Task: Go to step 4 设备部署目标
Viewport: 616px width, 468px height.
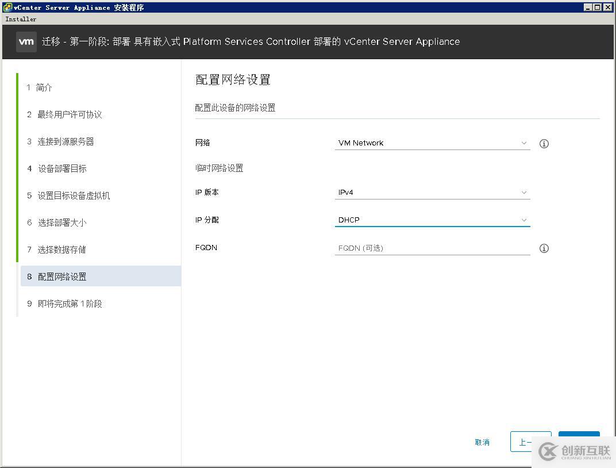Action: tap(57, 168)
